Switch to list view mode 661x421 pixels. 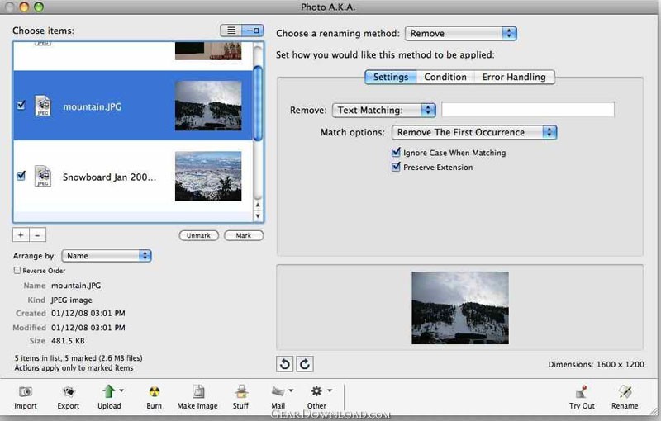point(231,31)
